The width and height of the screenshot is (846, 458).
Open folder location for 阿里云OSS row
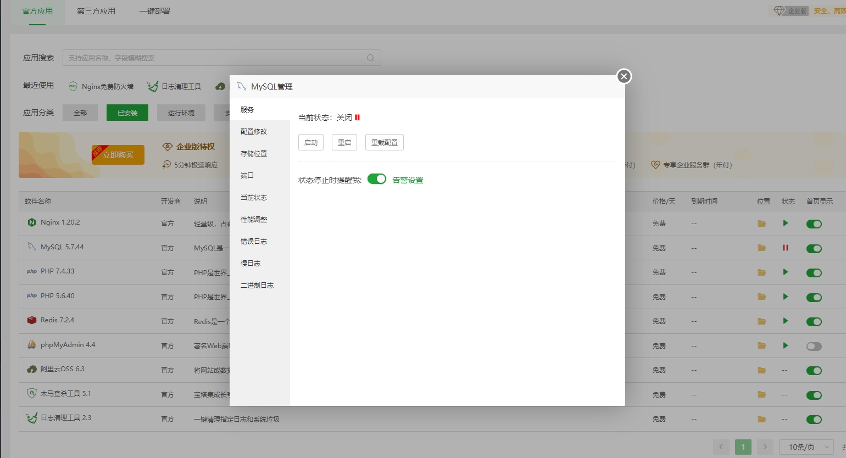pos(761,370)
